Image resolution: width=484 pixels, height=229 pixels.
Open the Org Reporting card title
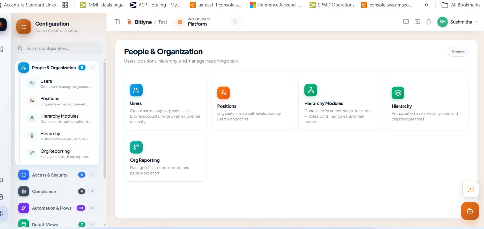point(145,160)
